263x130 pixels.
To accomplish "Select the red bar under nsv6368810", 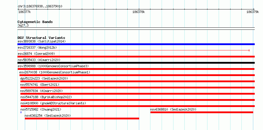I will pos(202,112).
